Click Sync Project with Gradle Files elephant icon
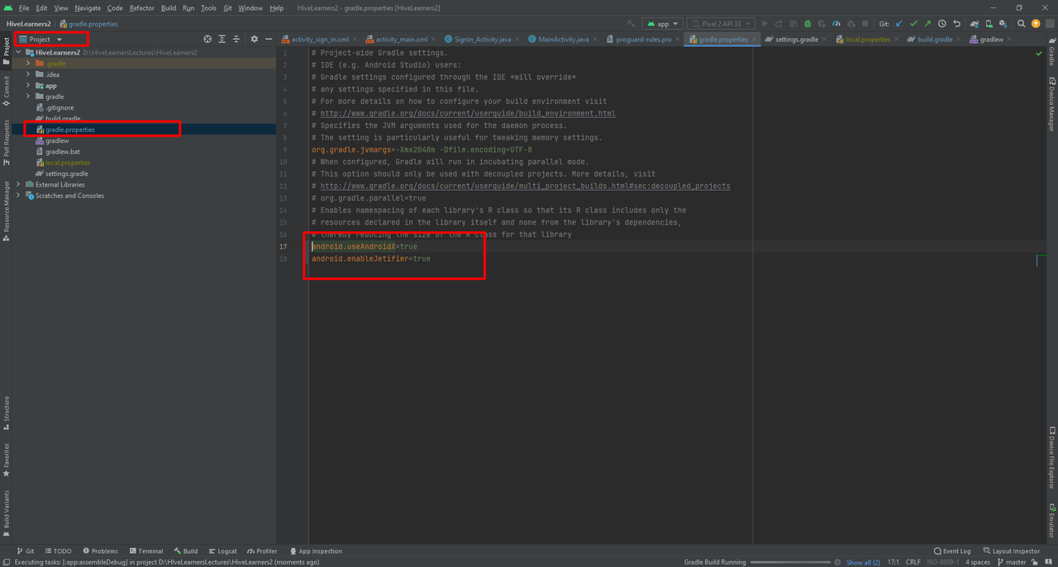 click(975, 24)
